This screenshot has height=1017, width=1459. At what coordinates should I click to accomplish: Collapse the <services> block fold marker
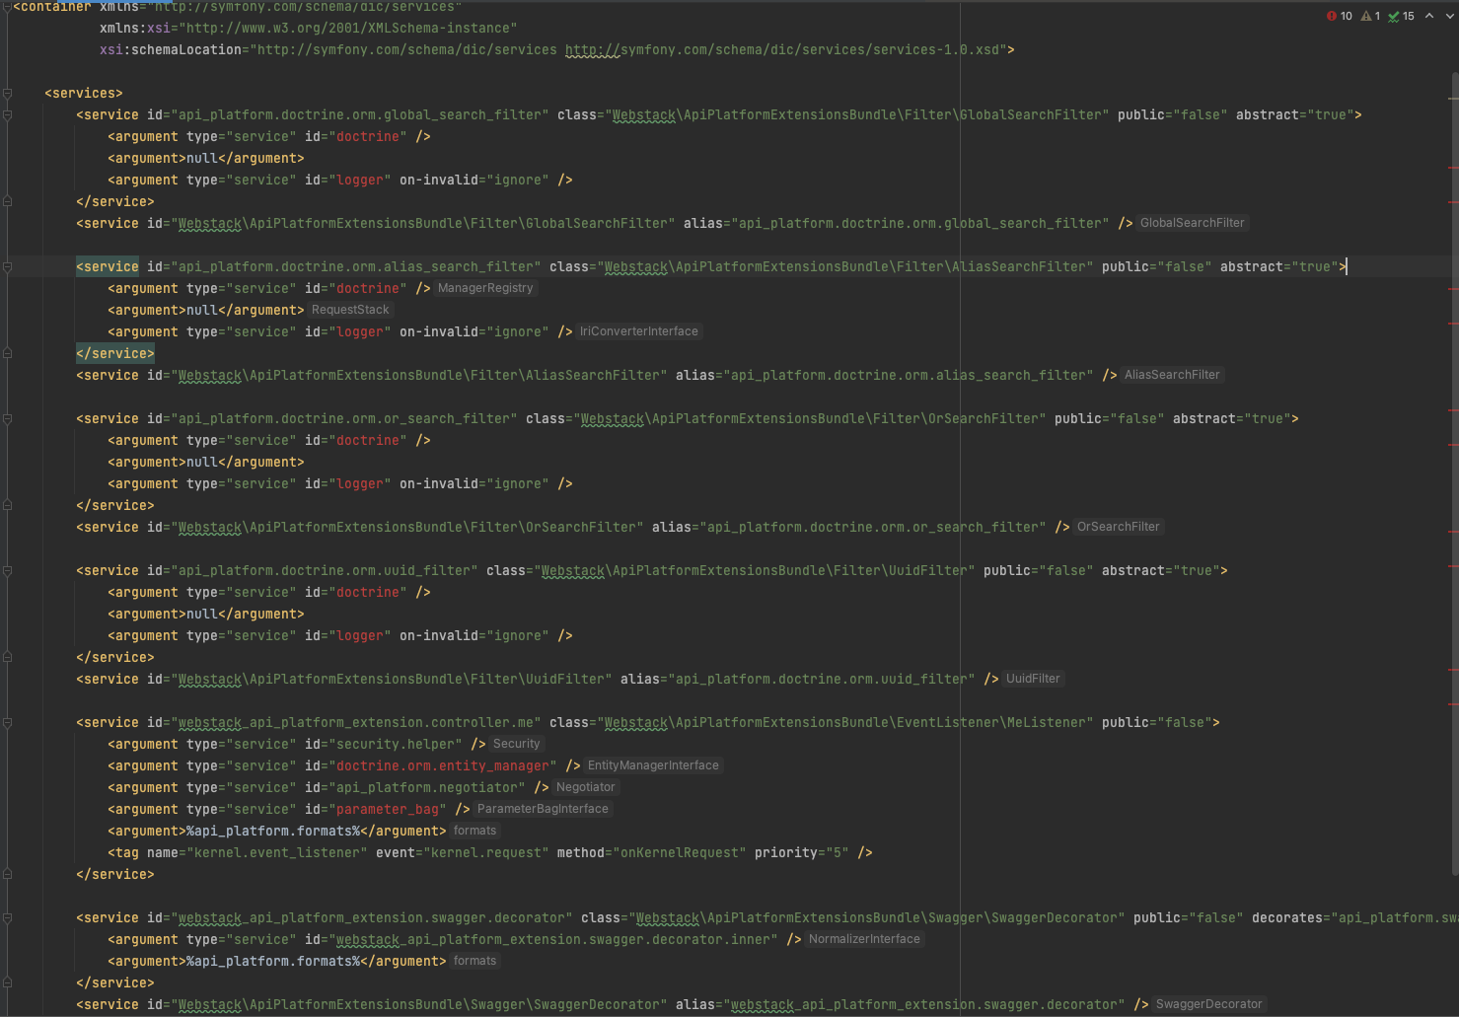[x=7, y=94]
